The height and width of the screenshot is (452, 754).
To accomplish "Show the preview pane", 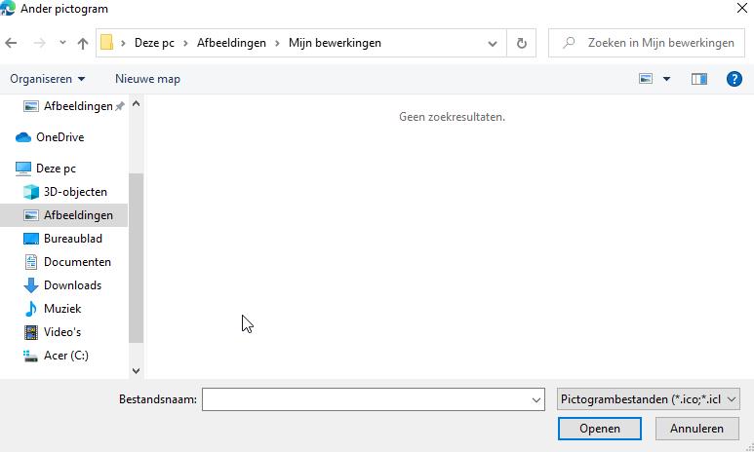I will point(699,79).
